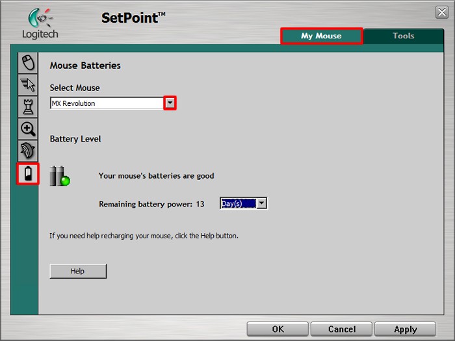Screen dimensions: 455x341
Task: Click the Select Mouse label
Action: point(75,88)
